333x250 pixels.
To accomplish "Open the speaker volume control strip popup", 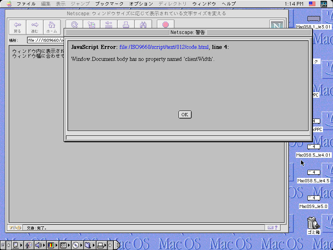I will pyautogui.click(x=40, y=245).
